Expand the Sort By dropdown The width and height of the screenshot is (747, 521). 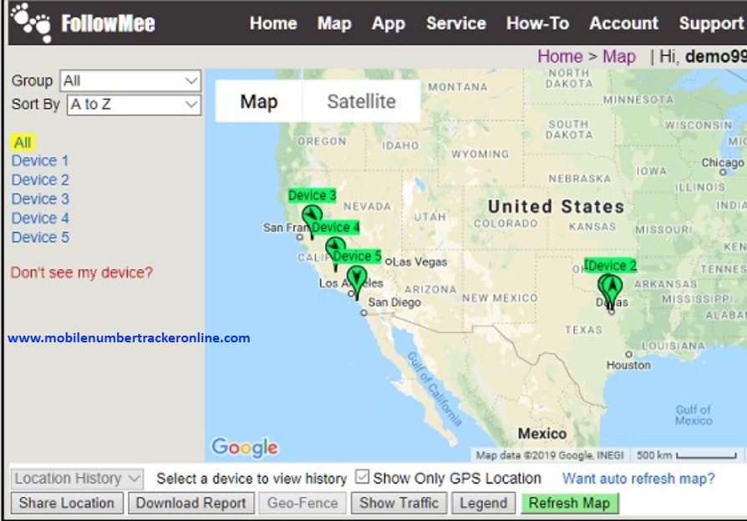(x=133, y=104)
